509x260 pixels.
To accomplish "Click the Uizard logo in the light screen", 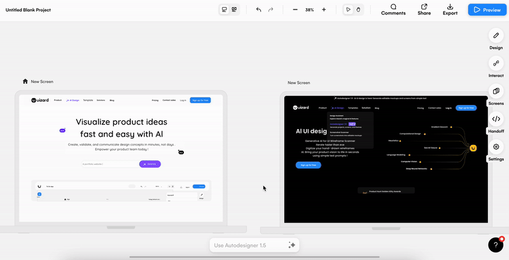I will click(x=40, y=100).
